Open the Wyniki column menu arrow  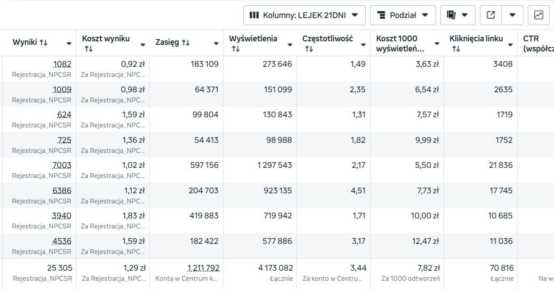[69, 43]
